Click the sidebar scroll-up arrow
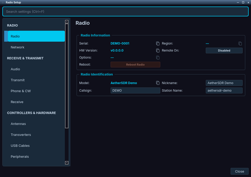The width and height of the screenshot is (251, 177). (x=67, y=22)
